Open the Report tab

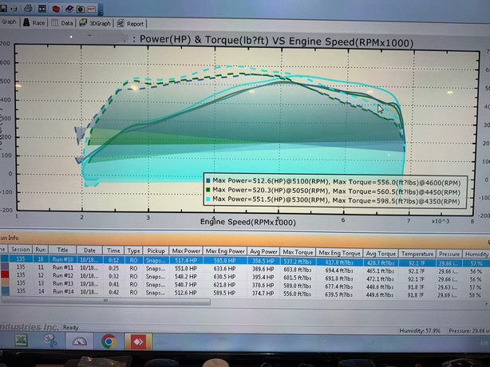132,23
